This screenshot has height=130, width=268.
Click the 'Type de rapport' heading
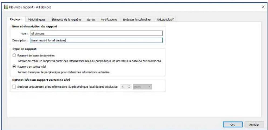point(24,49)
